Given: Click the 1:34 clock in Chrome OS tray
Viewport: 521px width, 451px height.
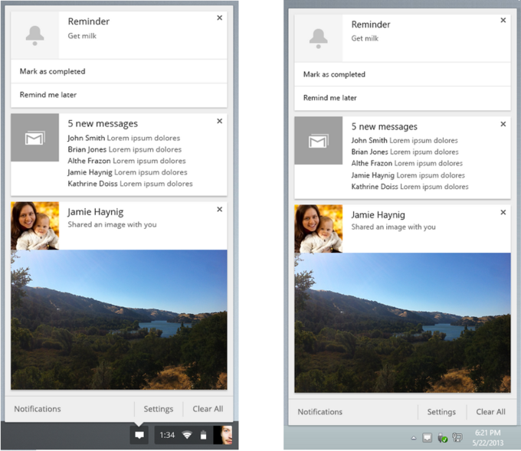Looking at the screenshot, I should click(167, 435).
